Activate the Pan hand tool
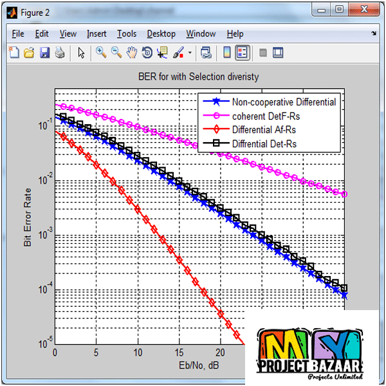 (x=132, y=53)
